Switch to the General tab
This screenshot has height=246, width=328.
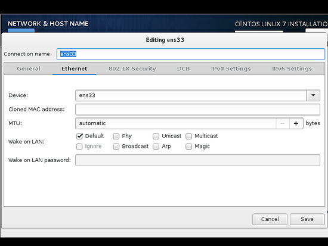(x=29, y=68)
